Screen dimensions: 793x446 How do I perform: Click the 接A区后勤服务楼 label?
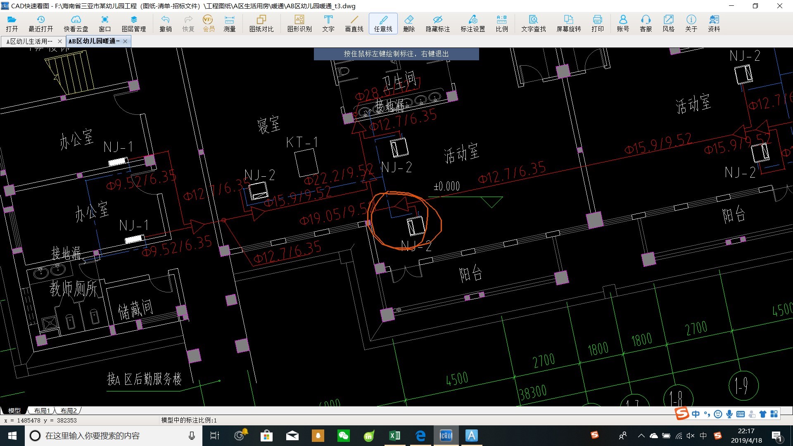click(x=144, y=379)
